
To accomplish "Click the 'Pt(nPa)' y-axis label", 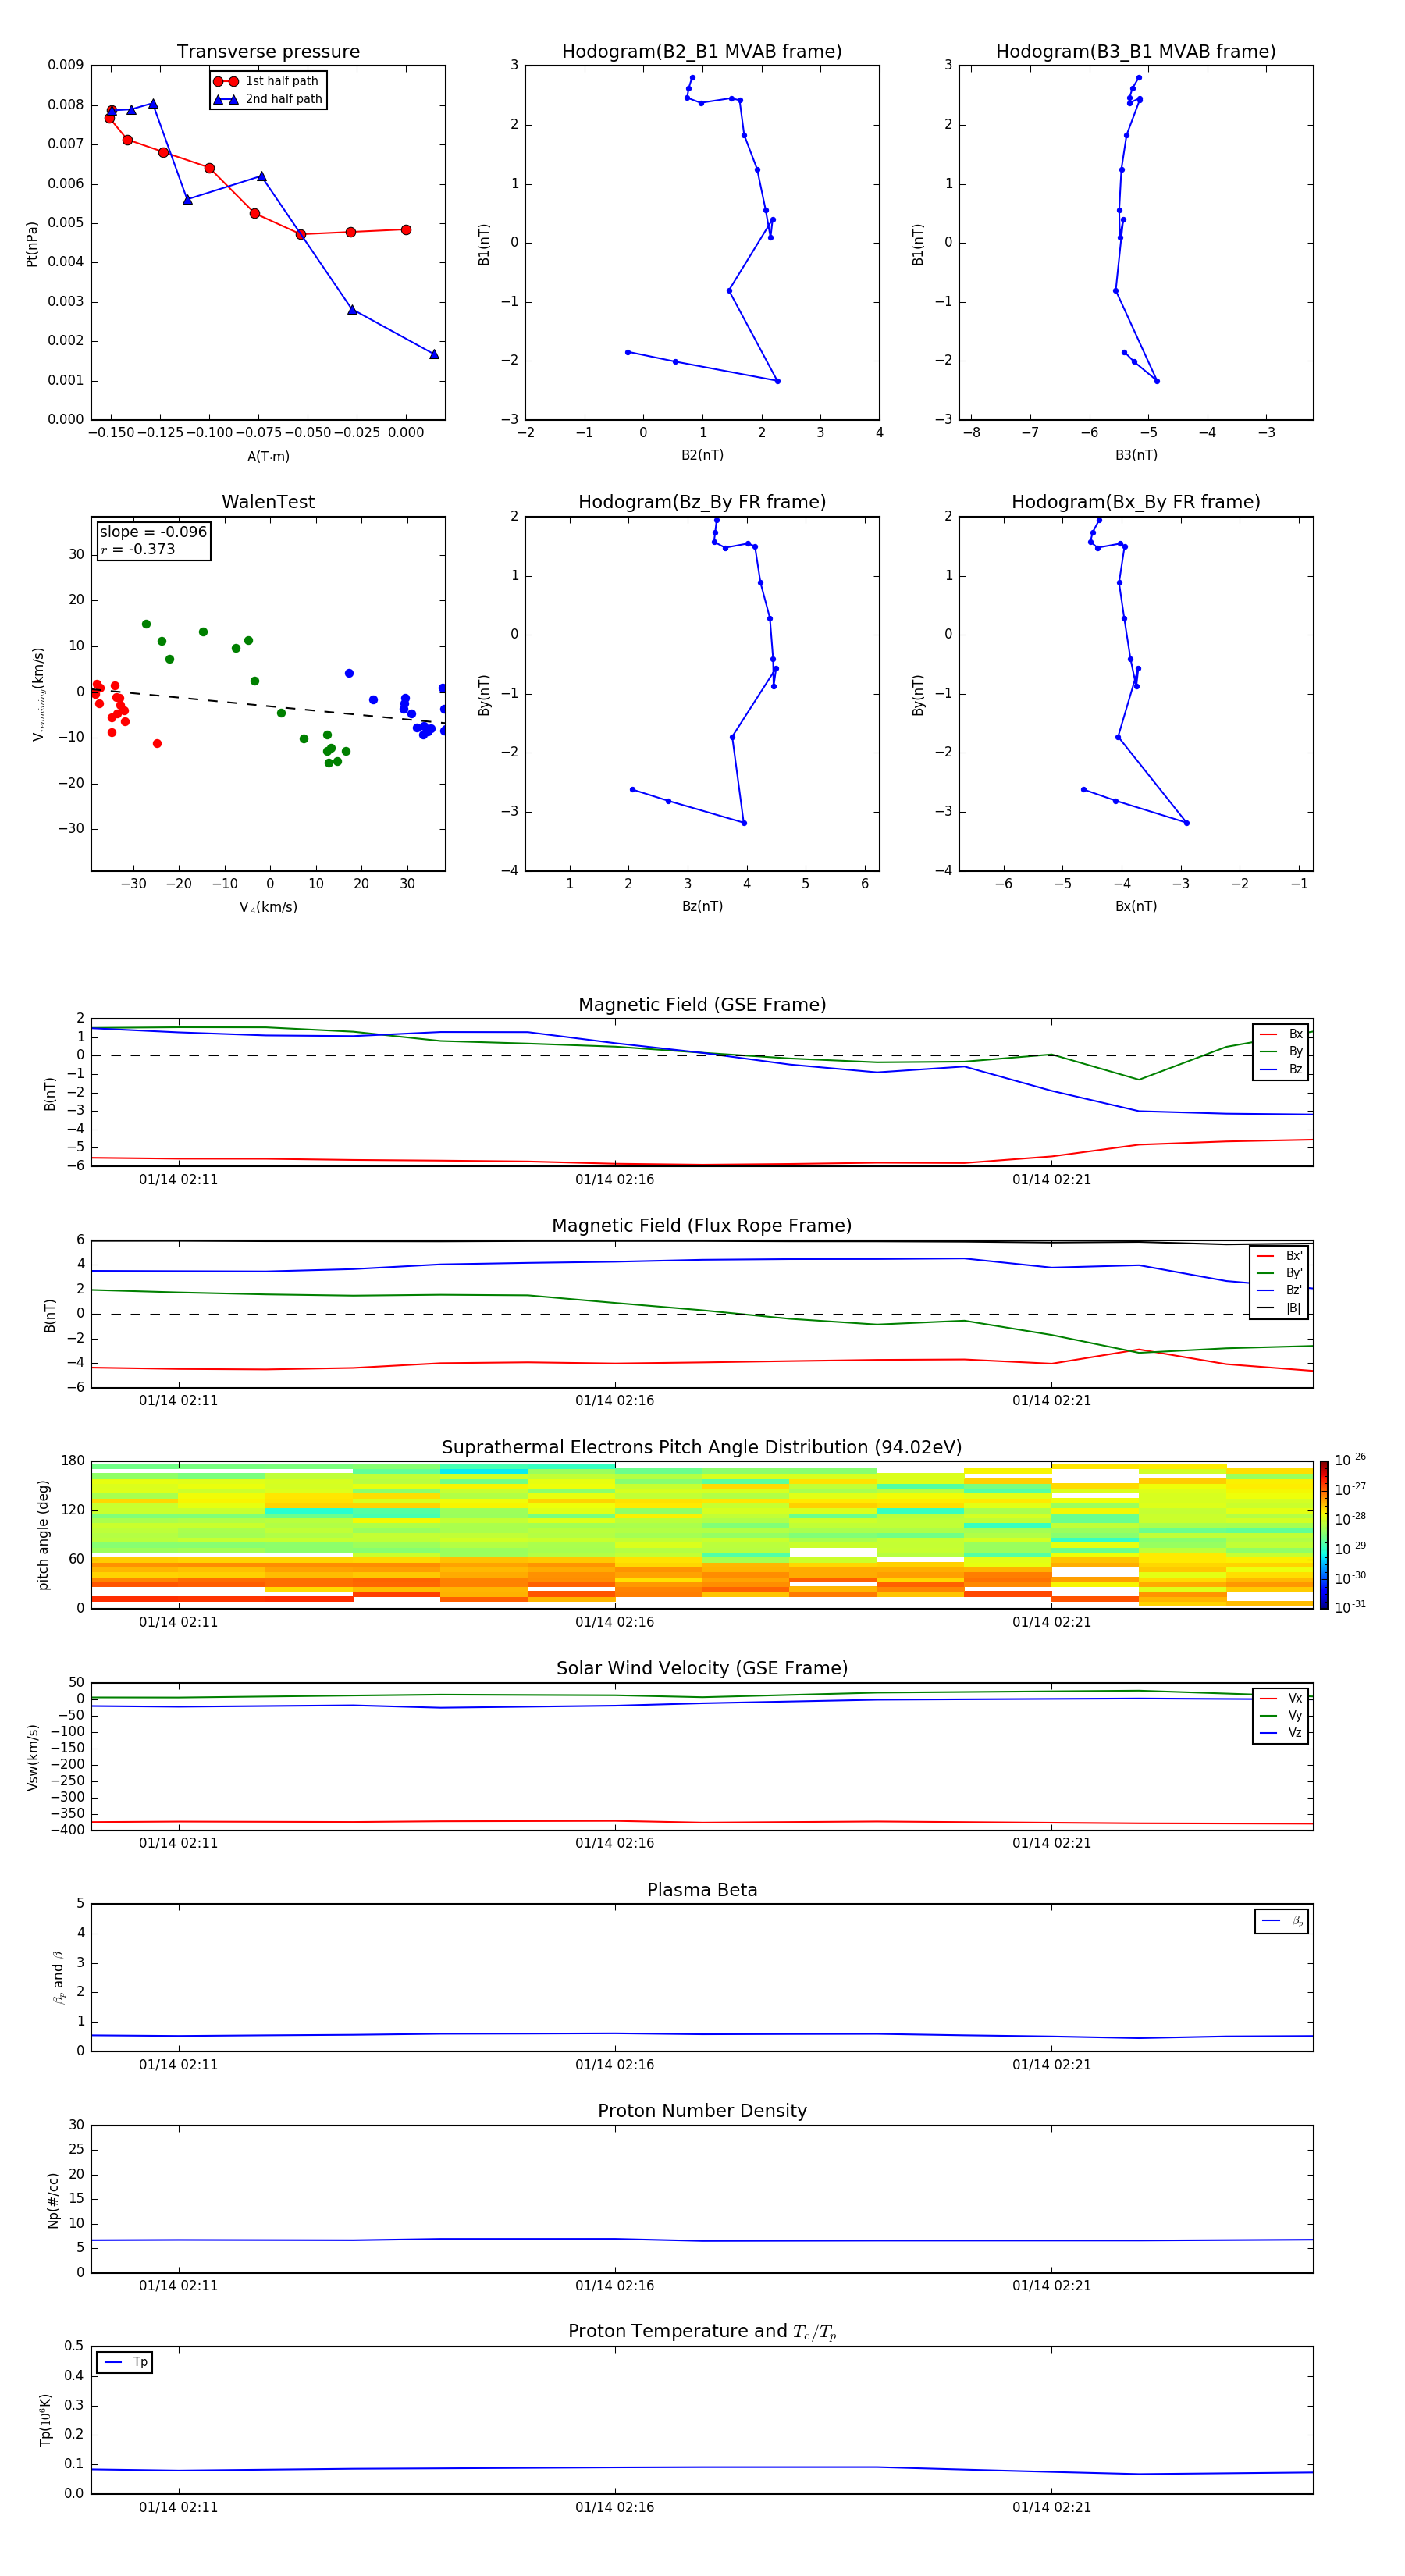I will (x=32, y=243).
